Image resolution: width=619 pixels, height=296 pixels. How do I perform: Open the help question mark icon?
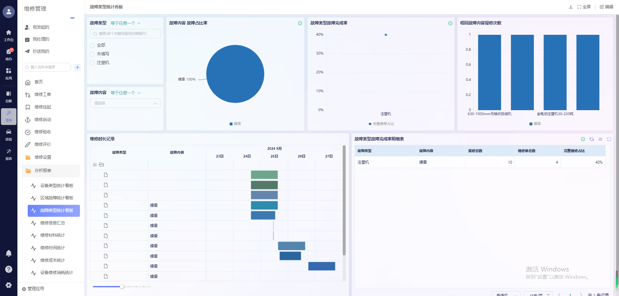pos(9,269)
